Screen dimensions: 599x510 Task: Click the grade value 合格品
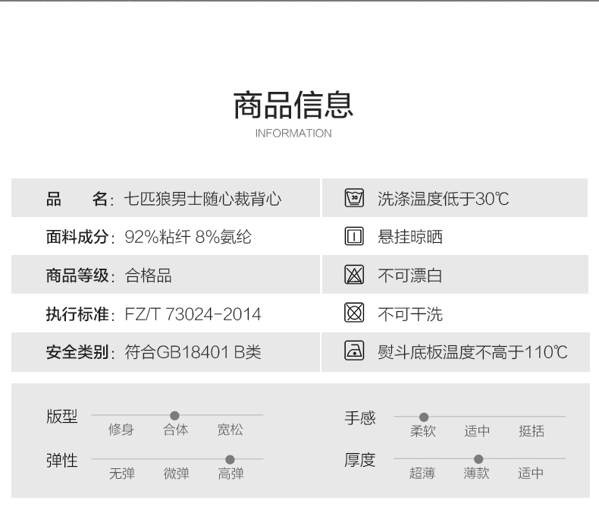(148, 275)
